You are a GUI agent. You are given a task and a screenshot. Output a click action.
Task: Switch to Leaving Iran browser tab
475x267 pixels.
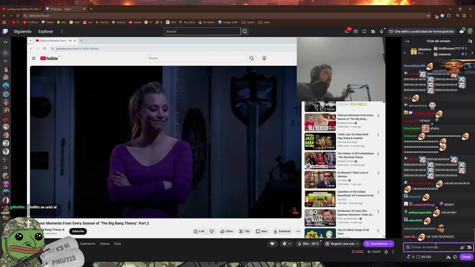[x=22, y=9]
